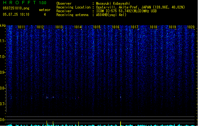Click the 'meteor' count label

(x=45, y=10)
